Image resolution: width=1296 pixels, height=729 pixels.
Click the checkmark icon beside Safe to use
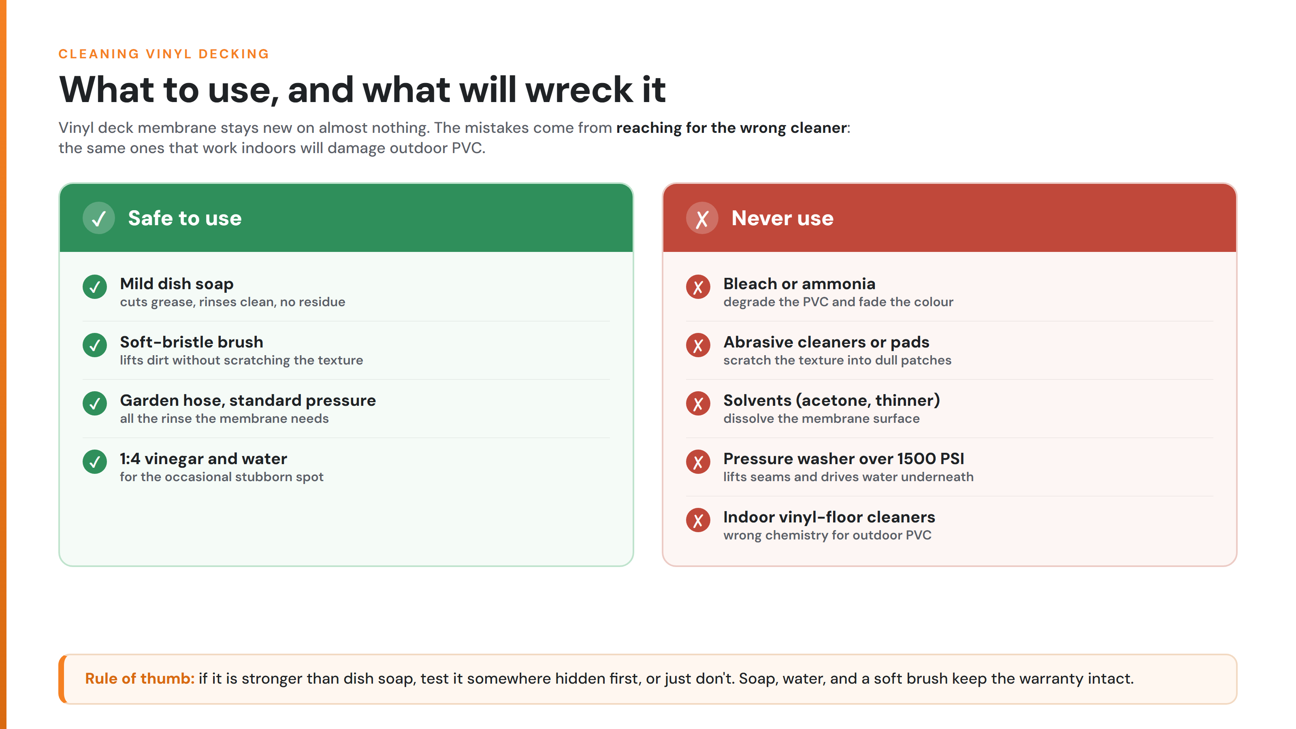[x=98, y=218]
